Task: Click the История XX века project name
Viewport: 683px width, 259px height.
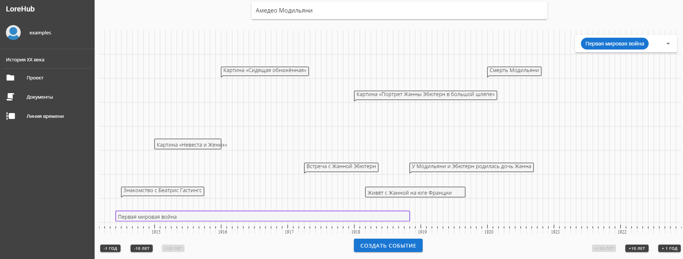Action: click(25, 59)
